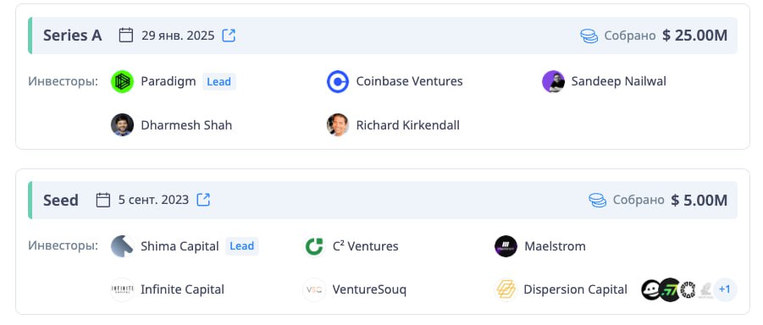This screenshot has width=763, height=325.
Task: Click the C² Ventures green logo
Action: coord(314,246)
